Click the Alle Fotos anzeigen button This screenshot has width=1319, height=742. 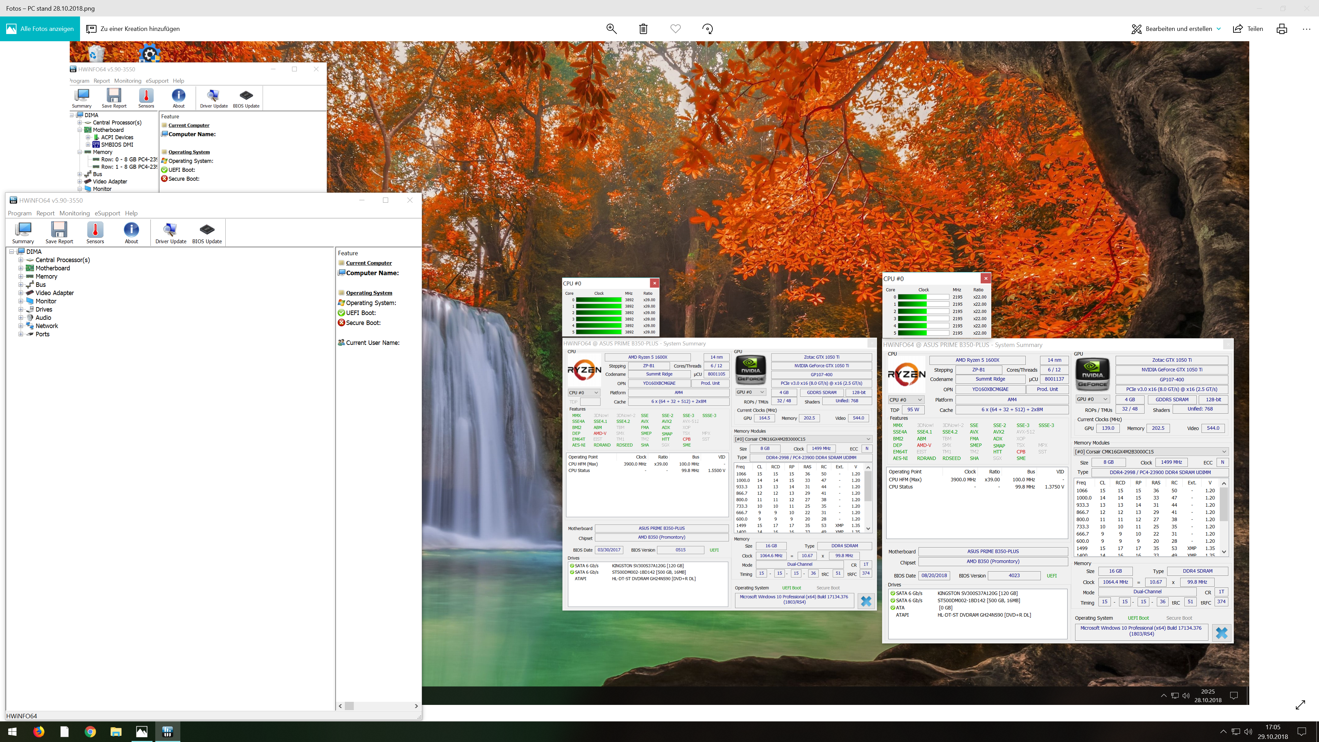tap(40, 29)
